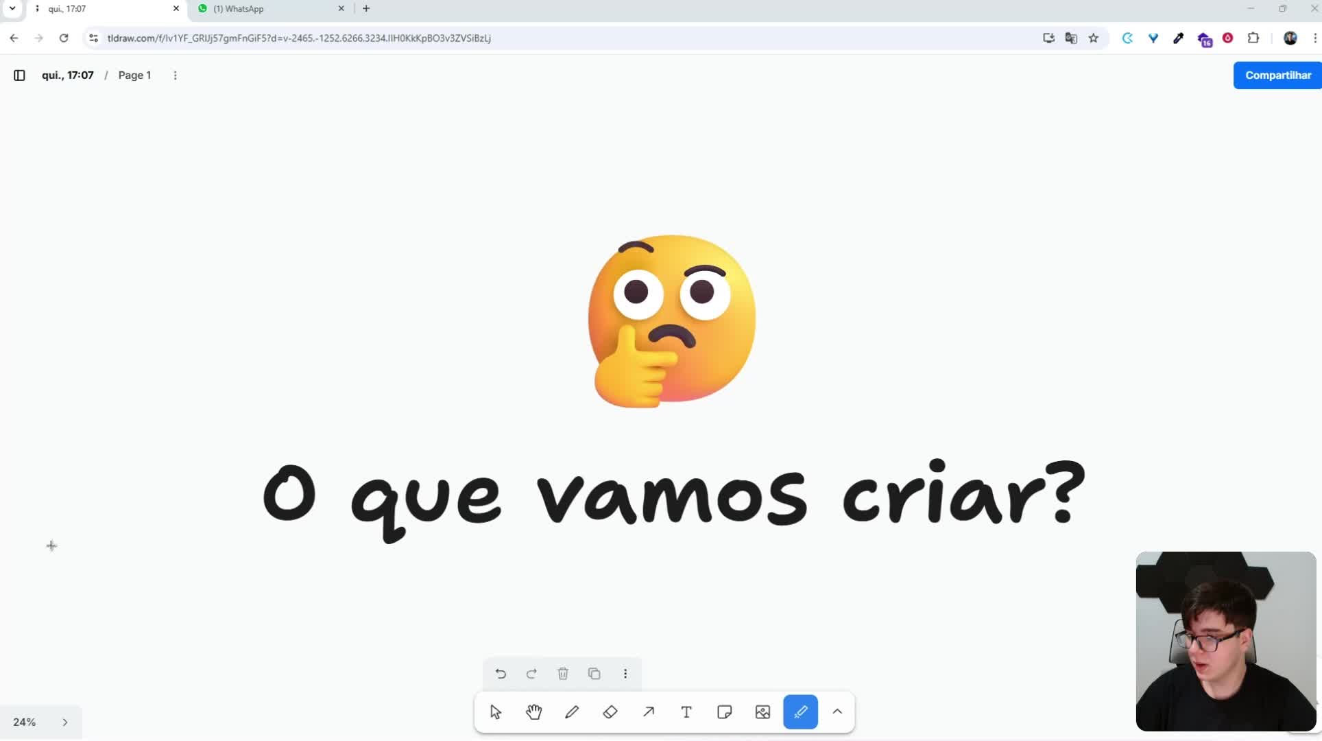Undo the last action
1322x741 pixels.
click(501, 674)
